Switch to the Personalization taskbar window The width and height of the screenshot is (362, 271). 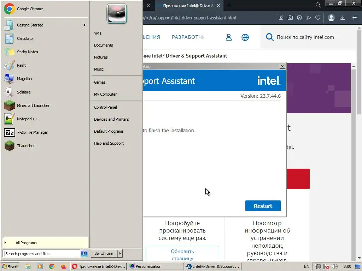156,266
